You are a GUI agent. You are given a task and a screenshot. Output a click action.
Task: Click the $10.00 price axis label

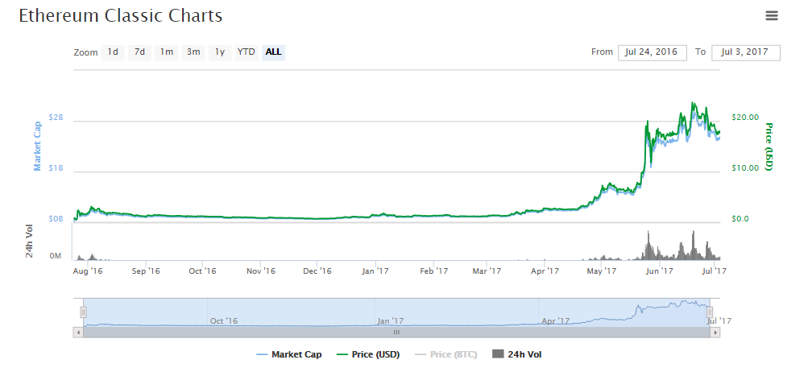745,168
